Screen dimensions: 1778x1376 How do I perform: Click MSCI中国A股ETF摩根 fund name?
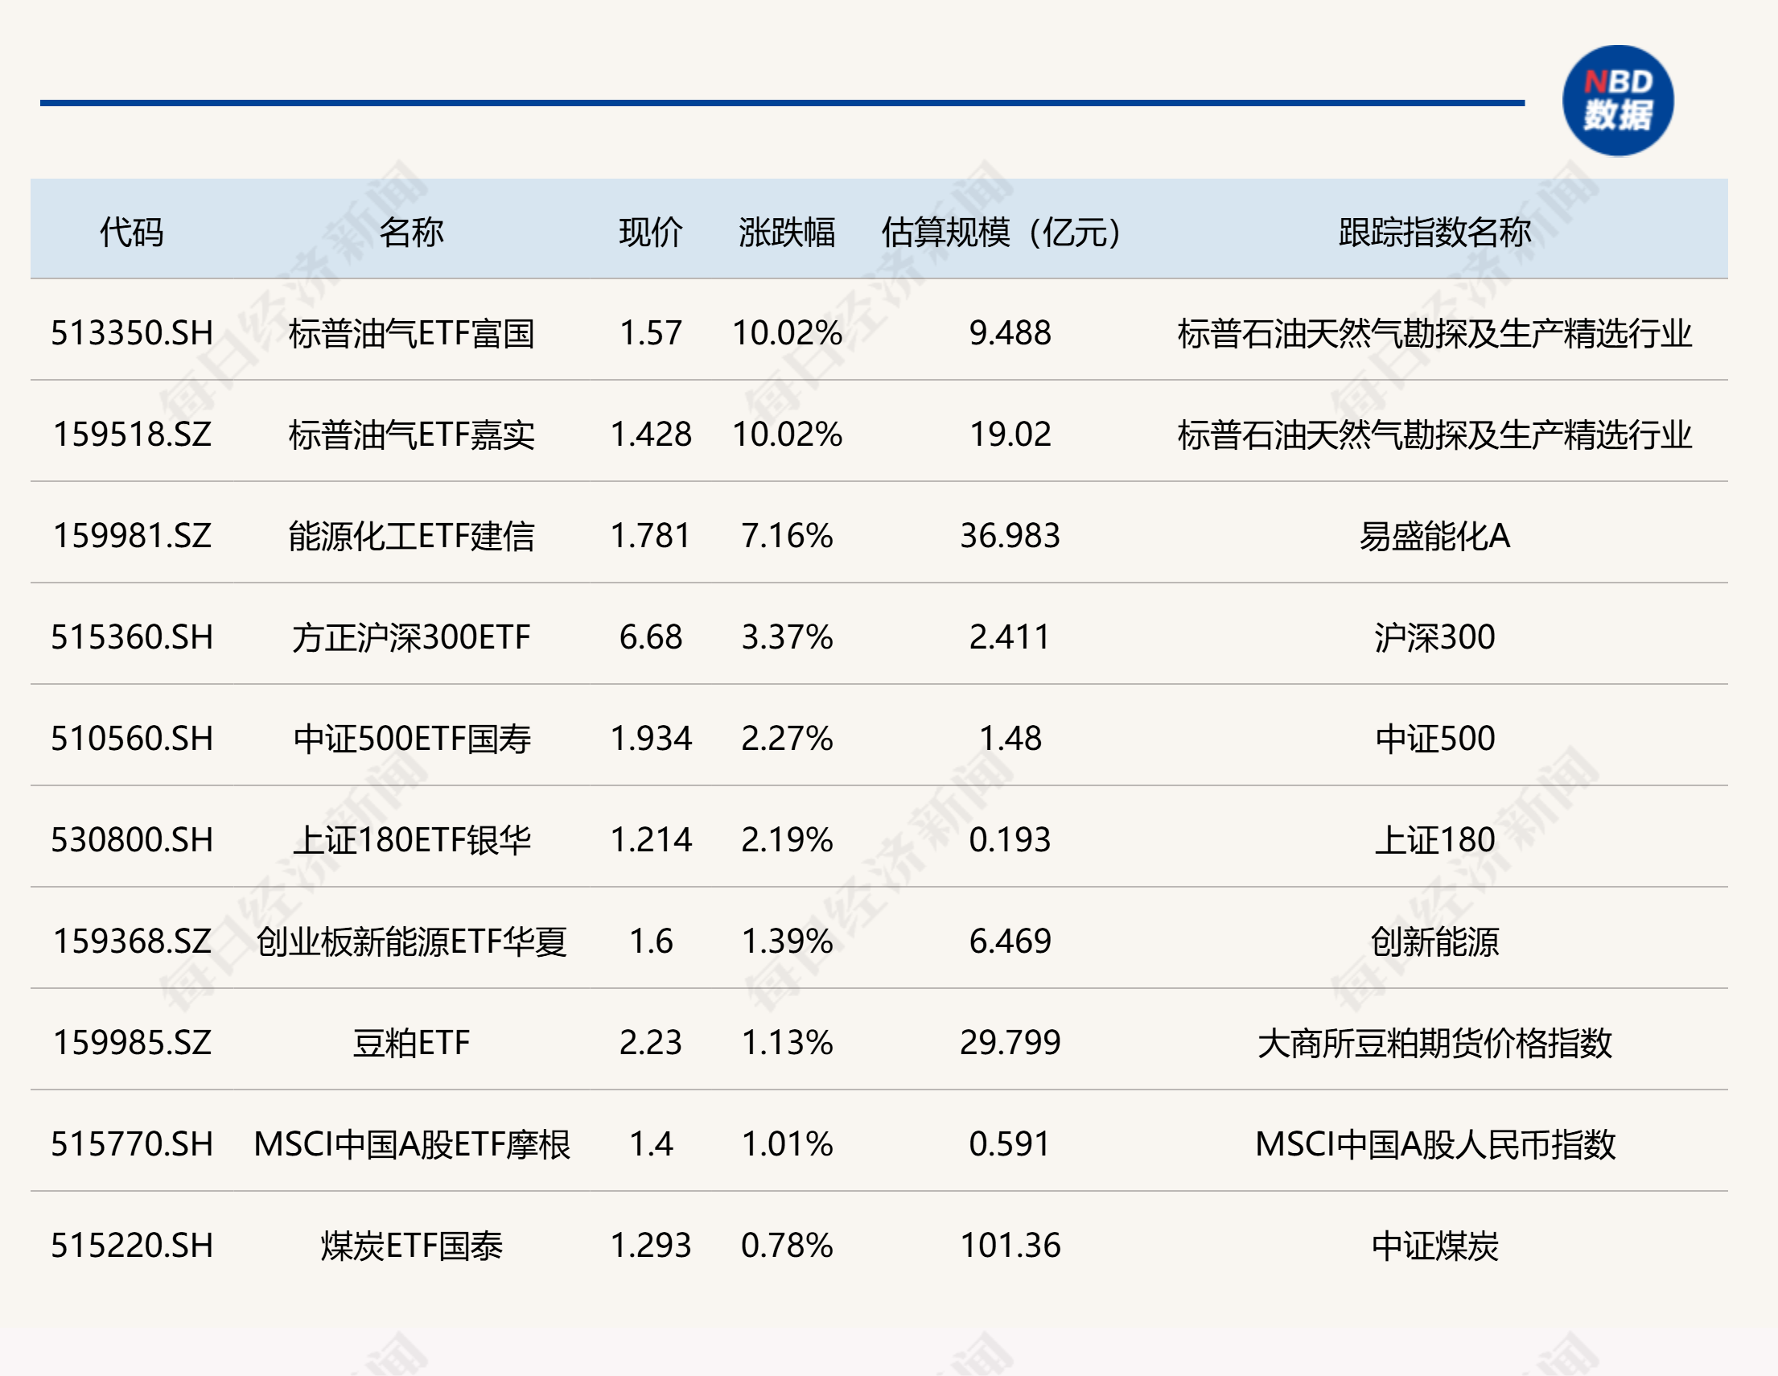click(x=411, y=1144)
